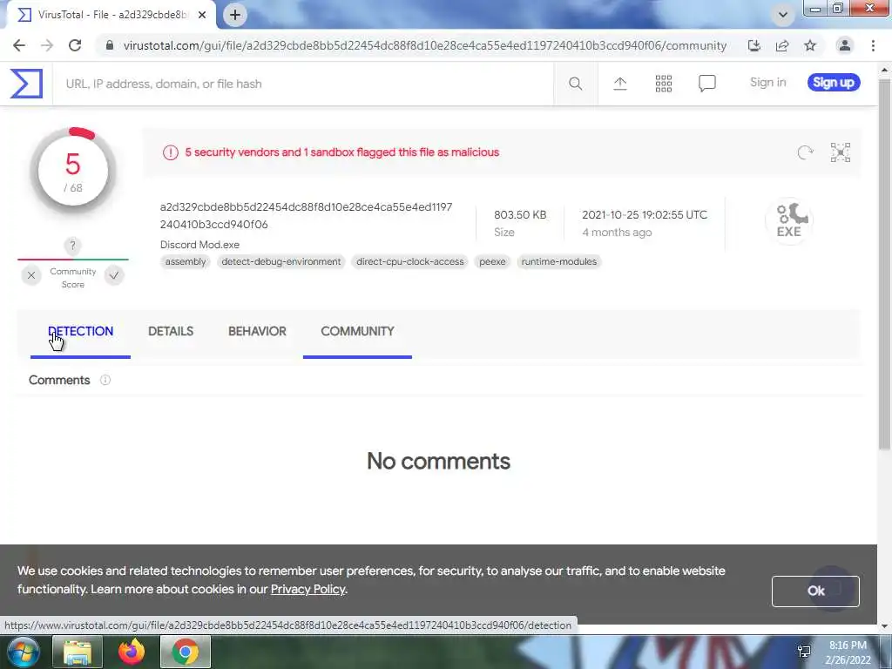Click the EXE file type icon
Image resolution: width=892 pixels, height=669 pixels.
tap(789, 220)
